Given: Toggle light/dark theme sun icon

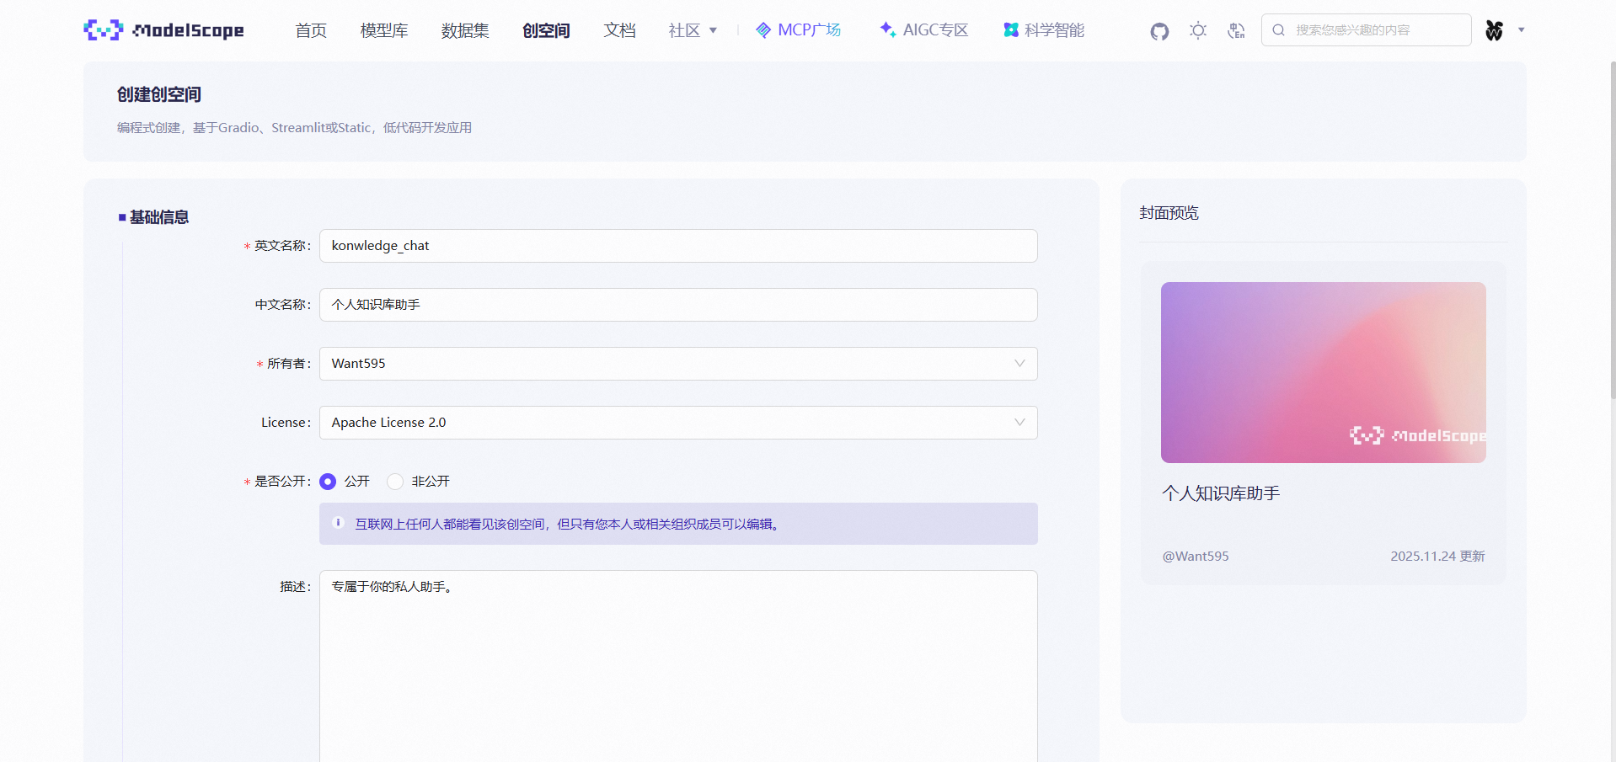Looking at the screenshot, I should click(x=1198, y=31).
